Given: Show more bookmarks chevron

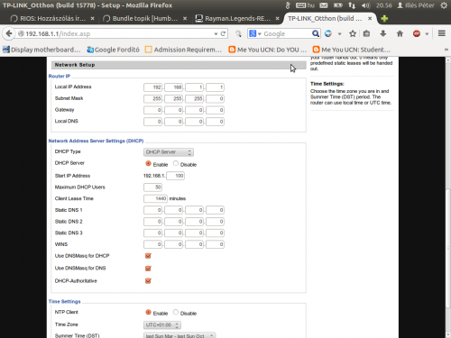Looking at the screenshot, I should tap(446, 50).
